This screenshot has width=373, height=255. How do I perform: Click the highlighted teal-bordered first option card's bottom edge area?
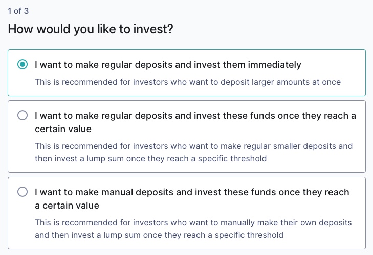pyautogui.click(x=186, y=93)
